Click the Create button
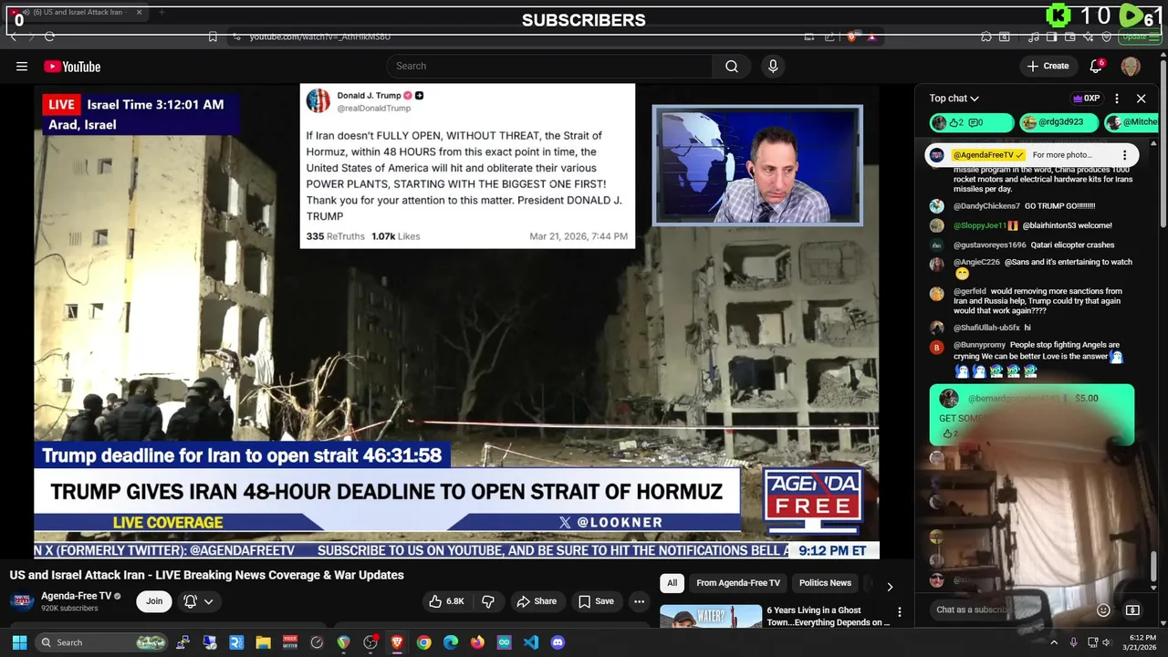 pyautogui.click(x=1048, y=66)
